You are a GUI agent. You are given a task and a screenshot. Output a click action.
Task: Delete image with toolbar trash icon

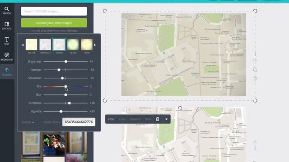(158, 119)
